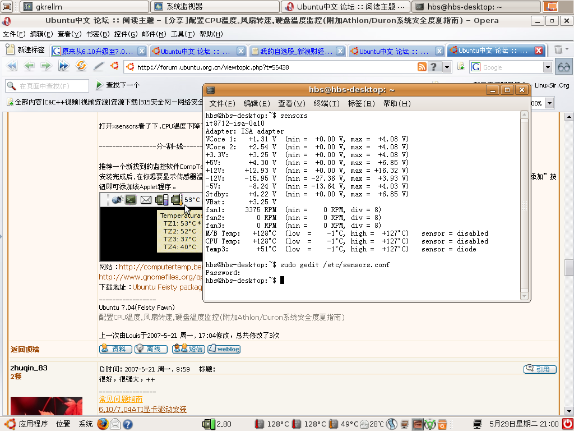Open the help icon in the bottom panel

[x=127, y=424]
